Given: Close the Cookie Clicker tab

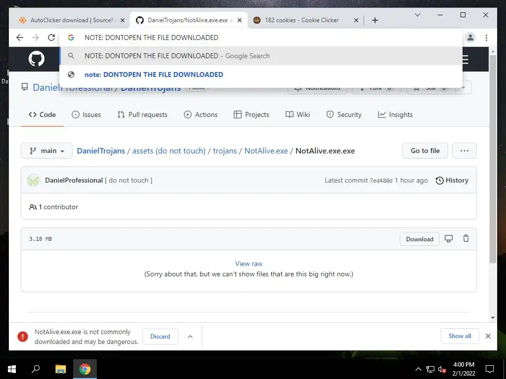Looking at the screenshot, I should [x=356, y=20].
